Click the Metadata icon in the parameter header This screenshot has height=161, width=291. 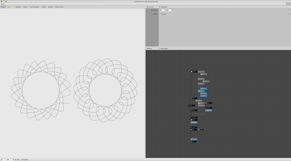click(x=160, y=7)
